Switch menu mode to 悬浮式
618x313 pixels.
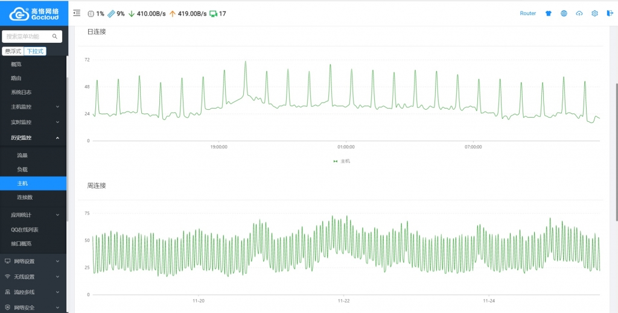13,51
